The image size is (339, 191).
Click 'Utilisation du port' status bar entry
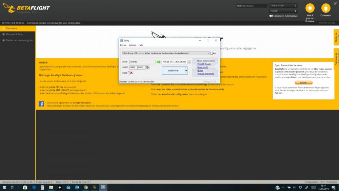click(x=17, y=182)
